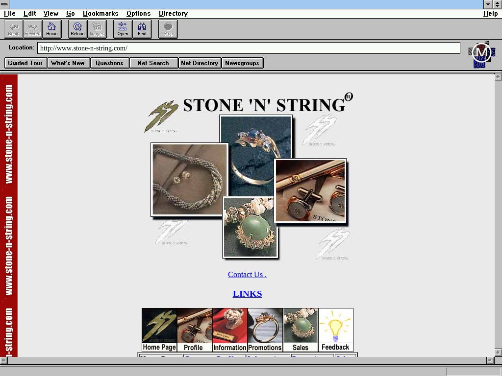
Task: Click the vertical scrollbar down arrow
Action: [498, 352]
